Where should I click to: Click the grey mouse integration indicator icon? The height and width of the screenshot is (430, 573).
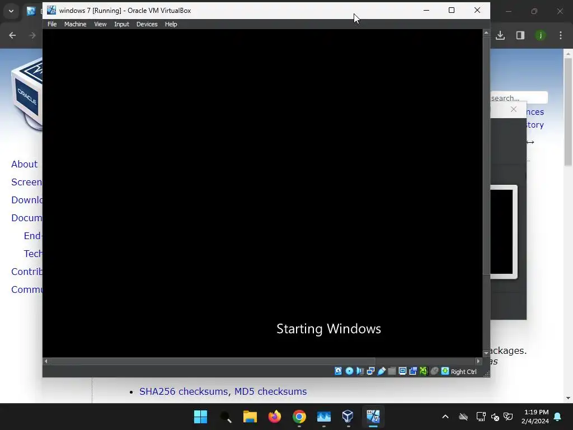click(x=434, y=371)
